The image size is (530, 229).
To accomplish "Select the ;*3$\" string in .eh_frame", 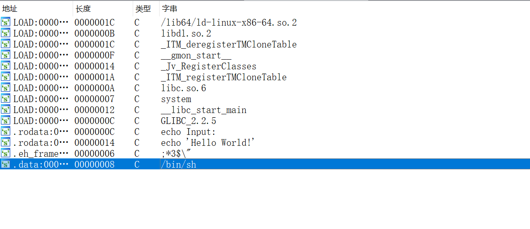I will [x=176, y=153].
